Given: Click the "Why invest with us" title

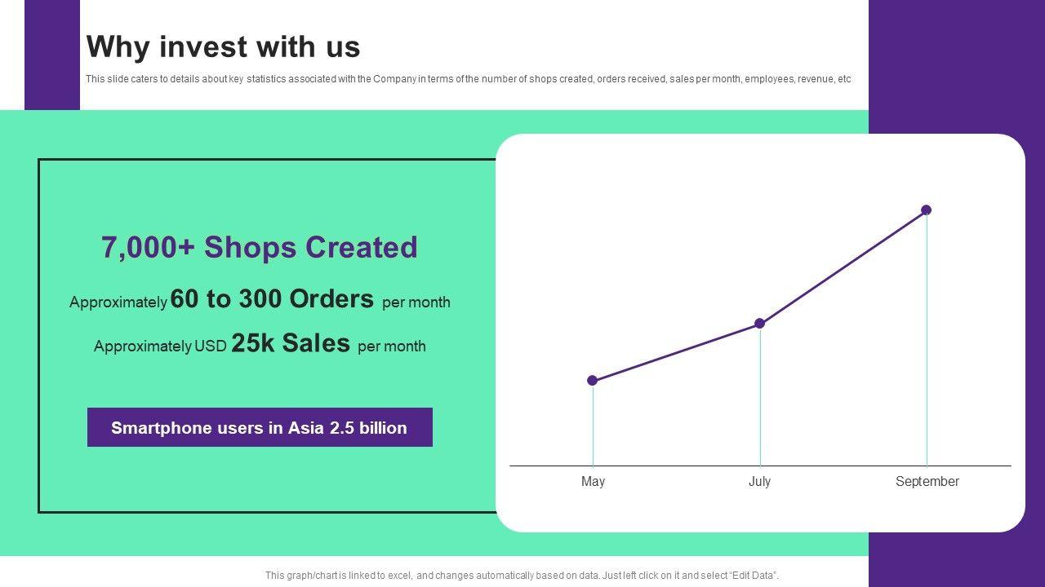Looking at the screenshot, I should 223,47.
